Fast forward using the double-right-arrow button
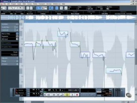Screen dimensions: 137x103 [x=54, y=95]
